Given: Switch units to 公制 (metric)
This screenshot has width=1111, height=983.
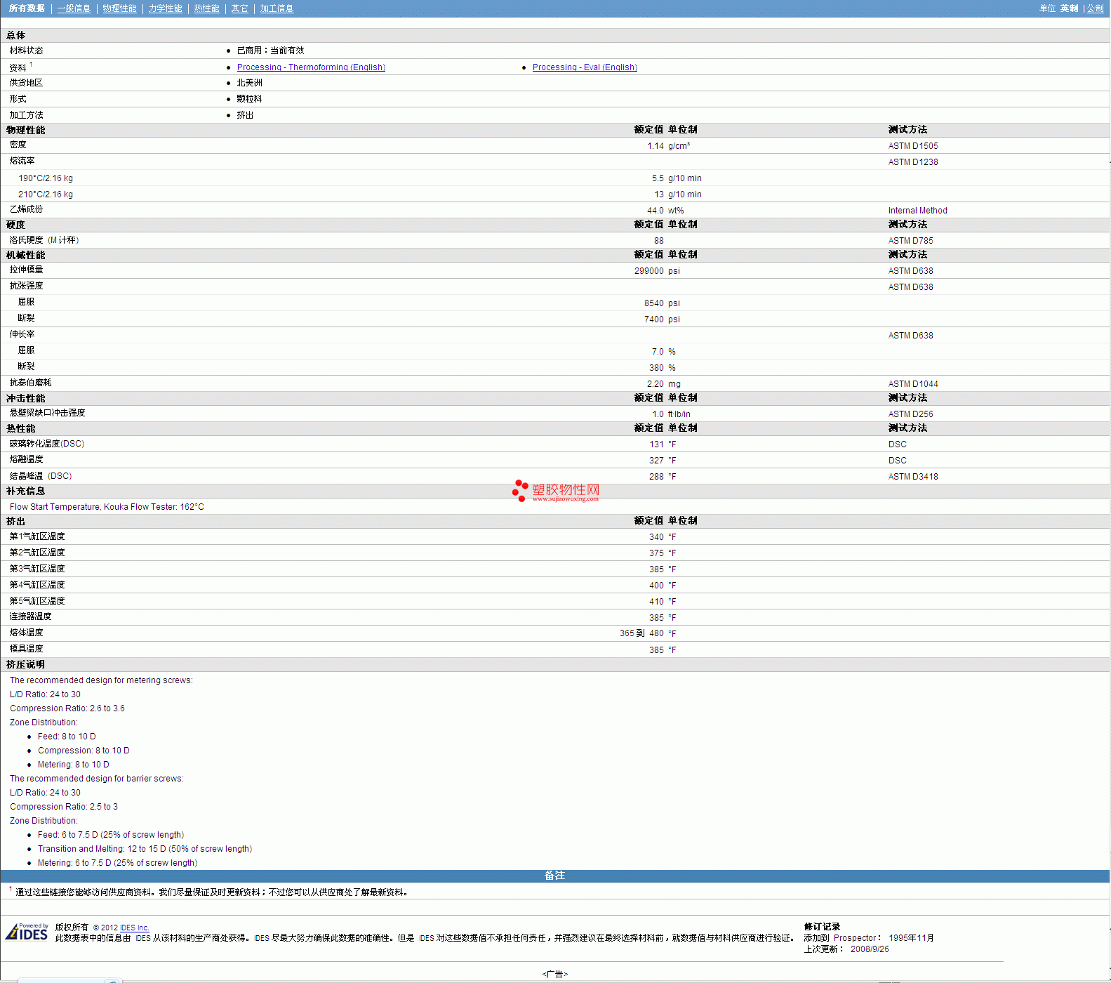Looking at the screenshot, I should [x=1095, y=8].
